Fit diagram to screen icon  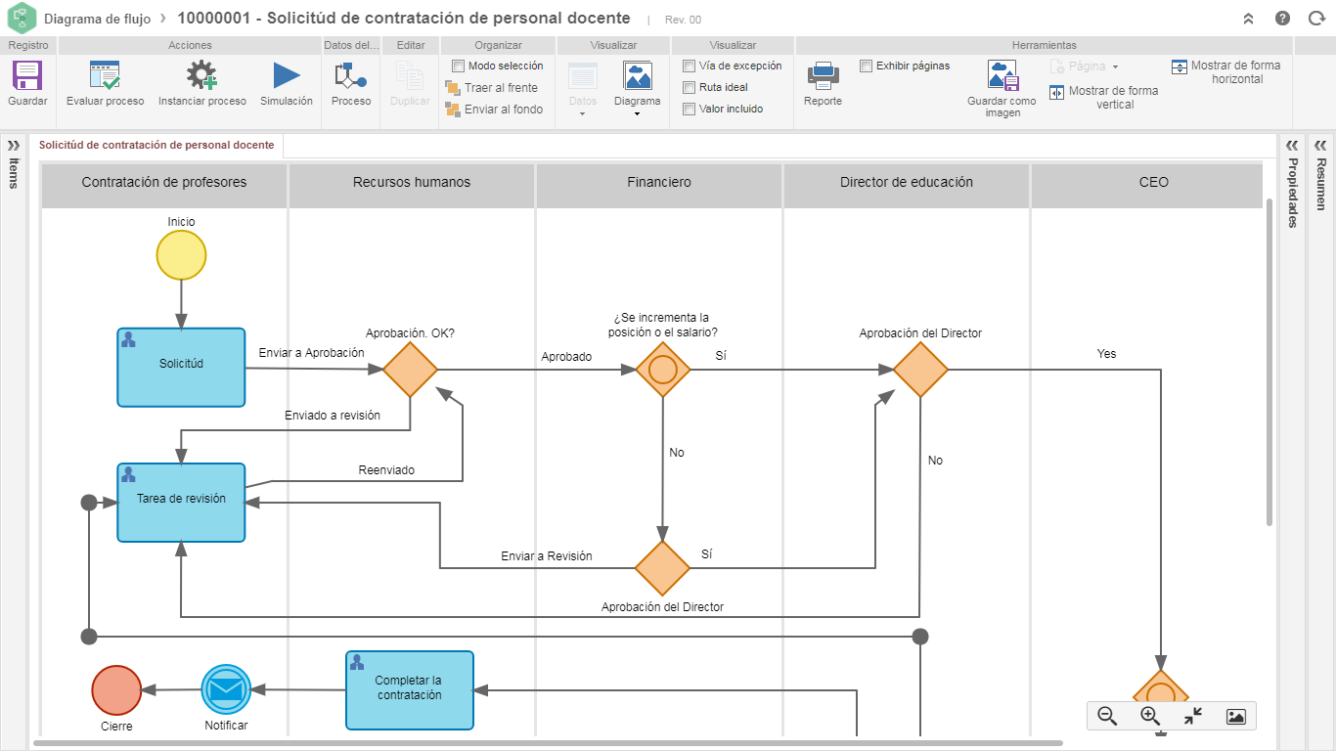pos(1193,716)
